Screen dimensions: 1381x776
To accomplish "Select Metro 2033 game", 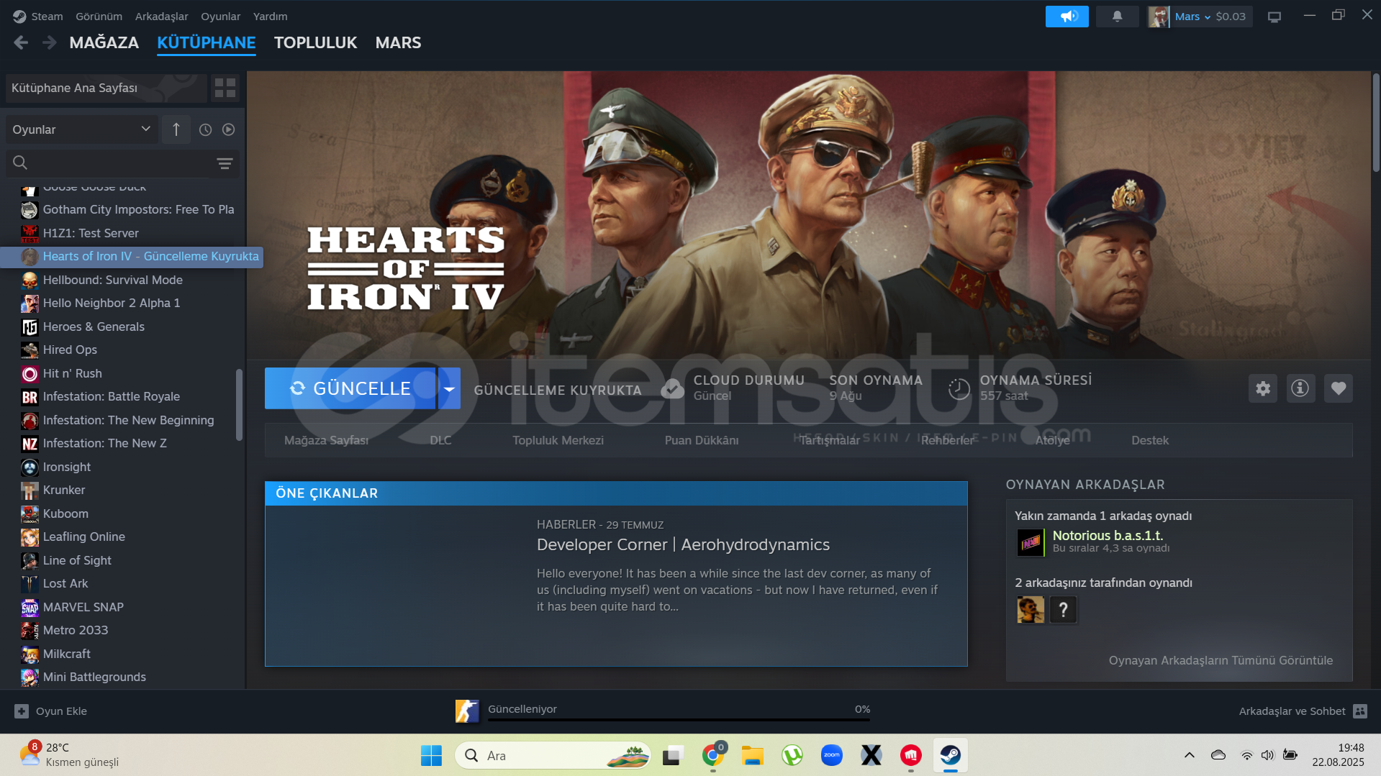I will click(x=76, y=630).
